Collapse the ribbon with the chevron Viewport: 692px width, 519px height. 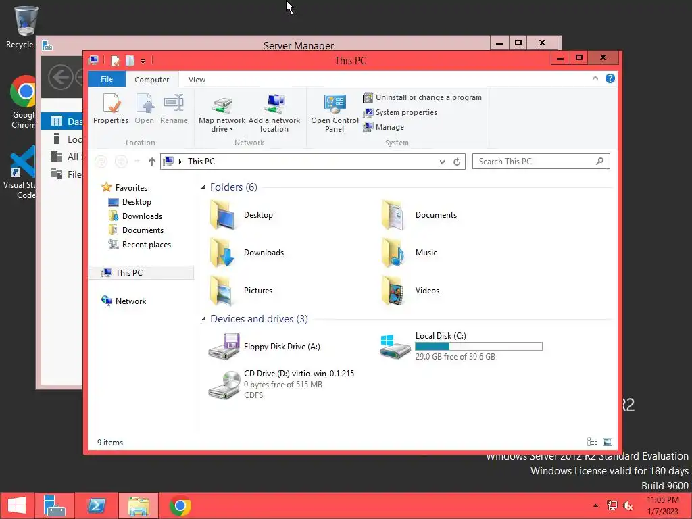[595, 78]
